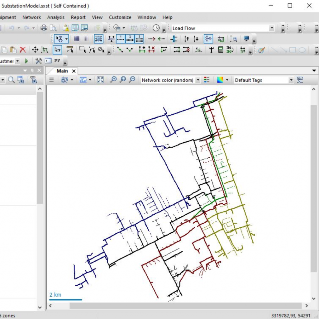Toggle the grid display button
Viewport: 319px width, 319px height.
click(x=76, y=38)
